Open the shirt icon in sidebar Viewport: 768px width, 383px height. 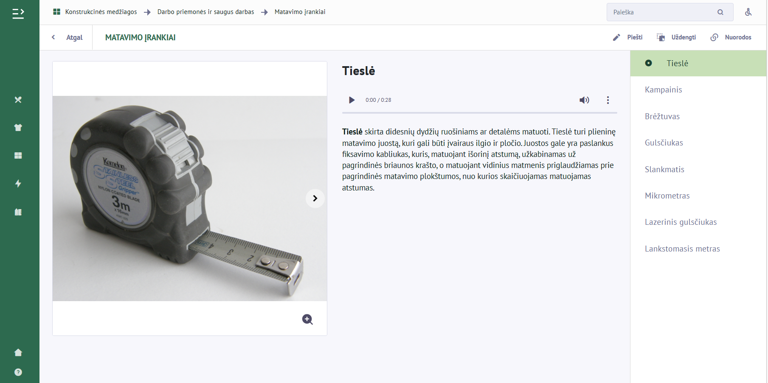click(18, 128)
